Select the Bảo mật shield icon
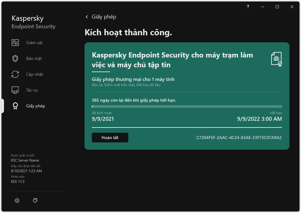This screenshot has height=213, width=301. (15, 58)
